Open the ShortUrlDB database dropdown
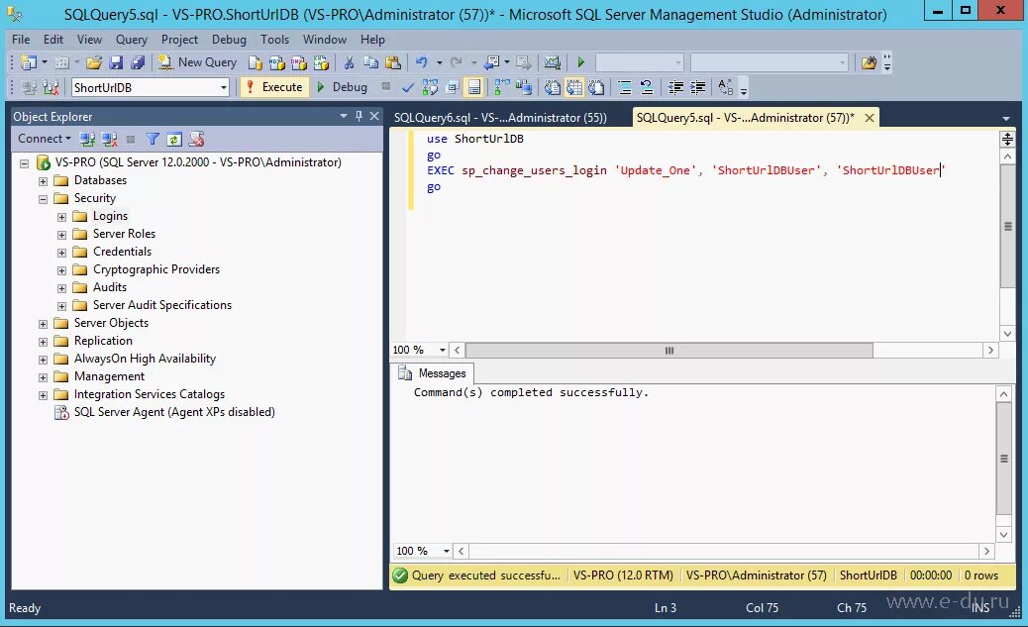This screenshot has width=1028, height=627. point(224,87)
